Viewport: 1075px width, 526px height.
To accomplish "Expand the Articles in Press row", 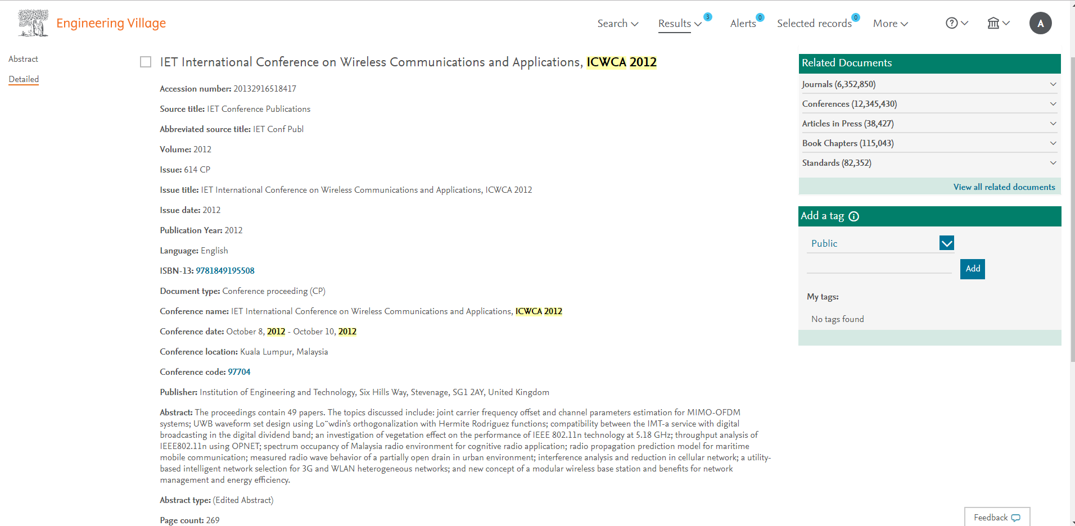I will 929,124.
